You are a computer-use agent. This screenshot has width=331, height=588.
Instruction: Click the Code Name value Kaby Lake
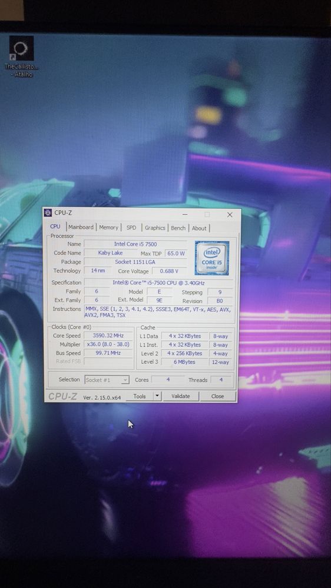(x=110, y=253)
